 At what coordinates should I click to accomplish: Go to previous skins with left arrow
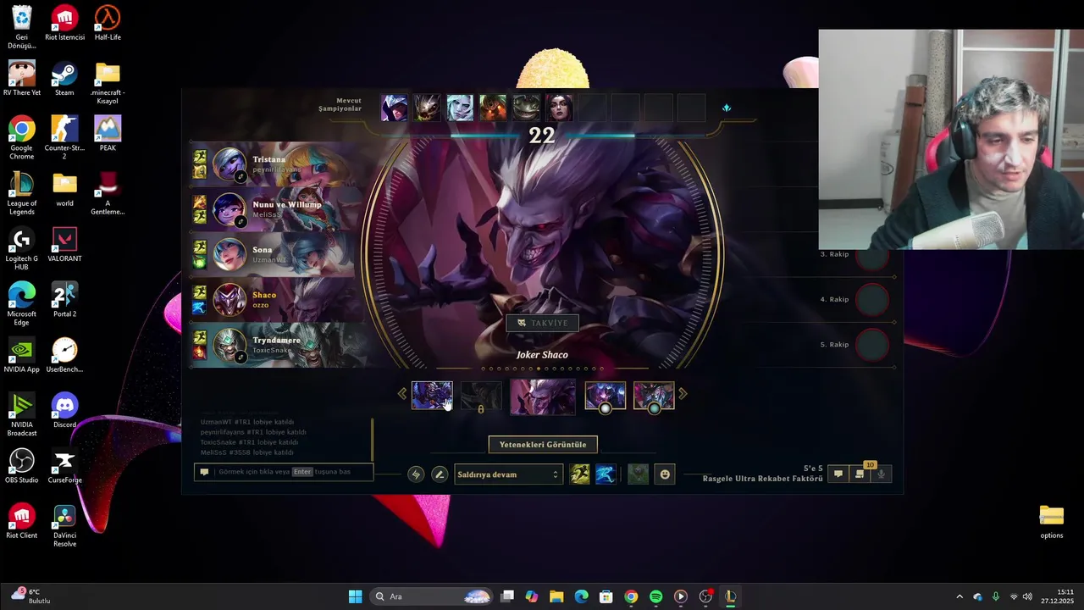pyautogui.click(x=402, y=394)
